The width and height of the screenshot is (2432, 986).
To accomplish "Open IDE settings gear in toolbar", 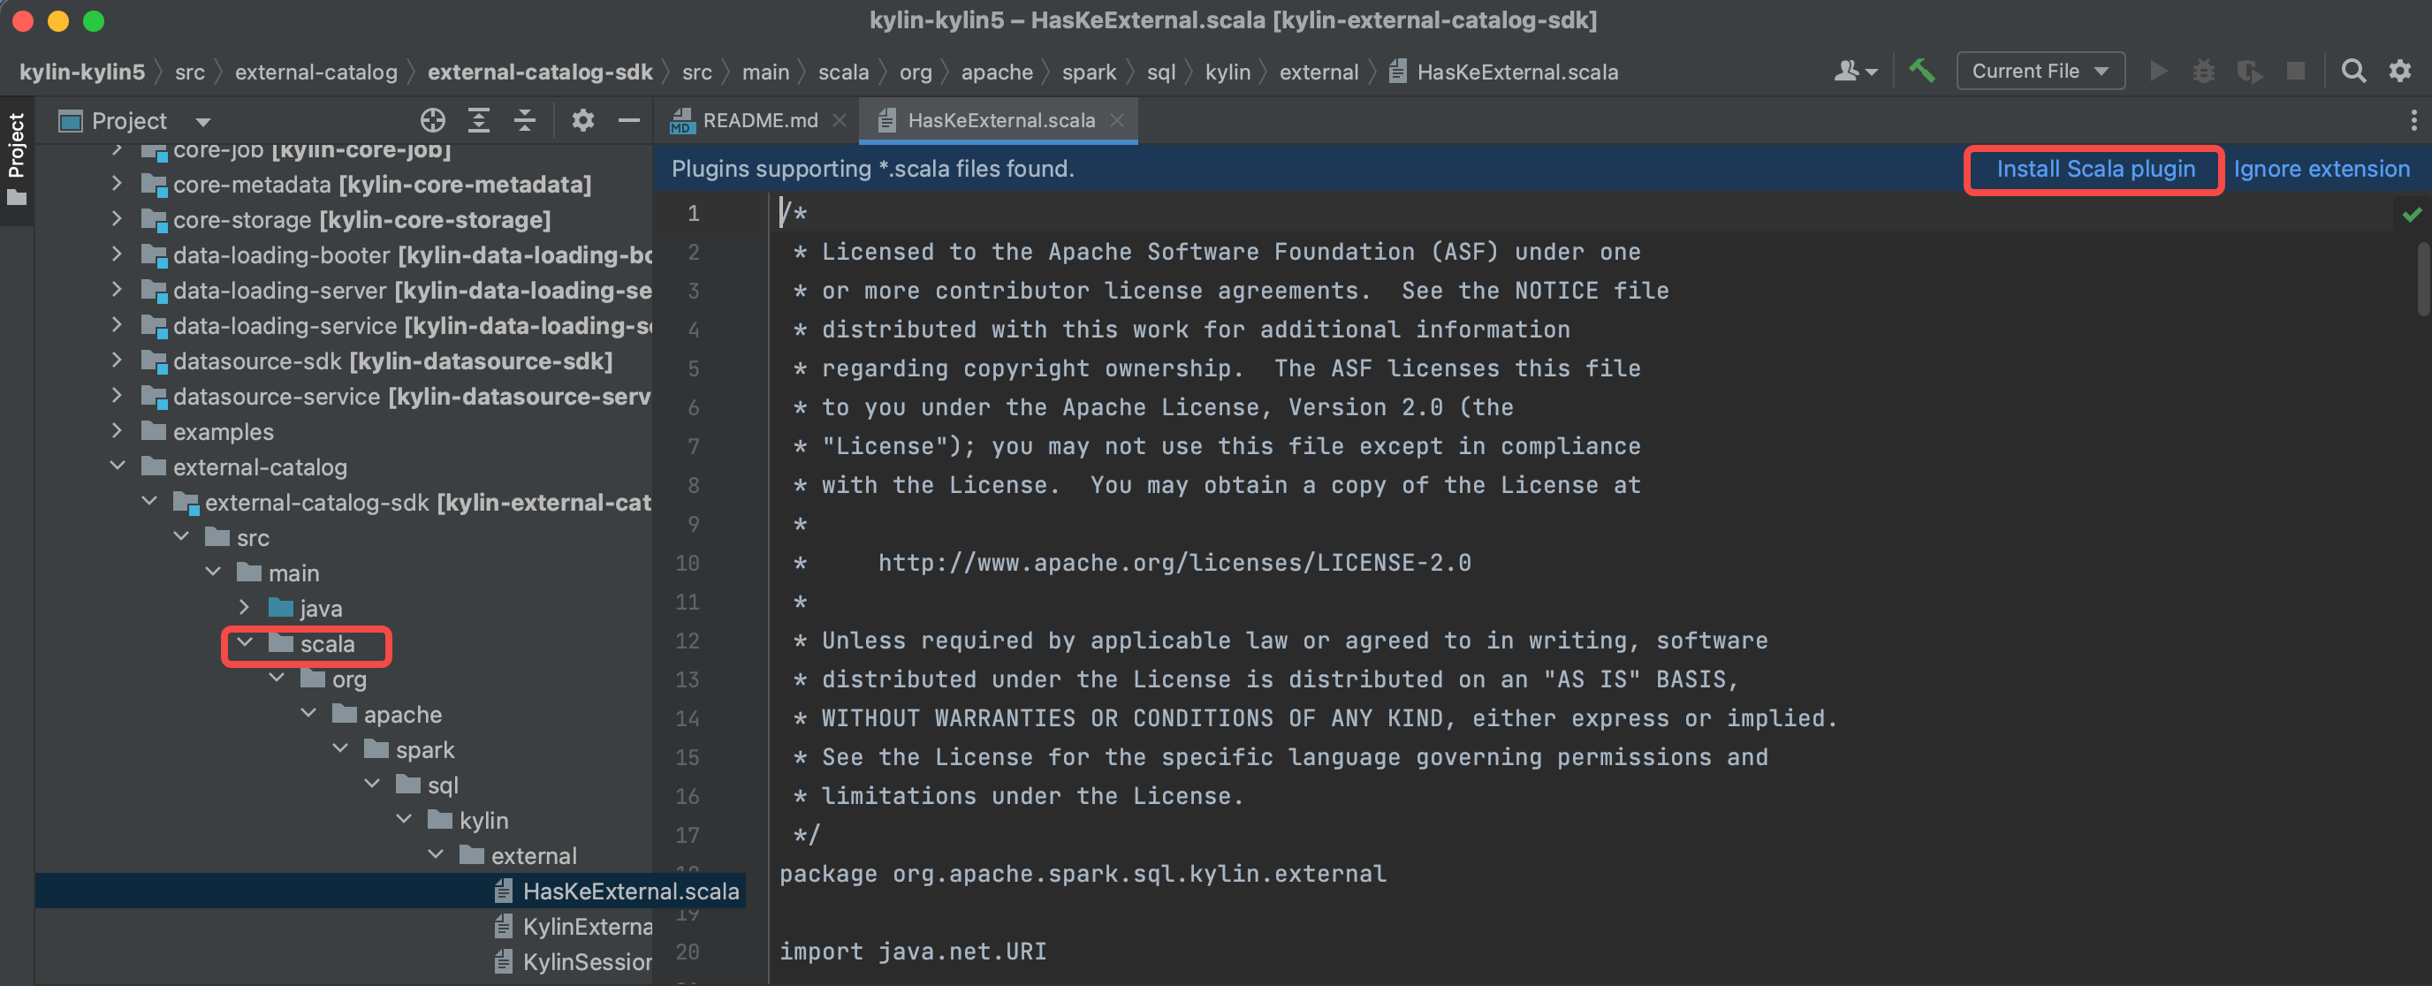I will tap(2399, 71).
